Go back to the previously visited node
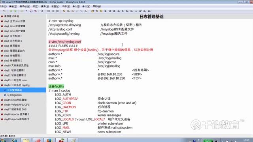Viewport: 253px width, 142px height. point(11,11)
